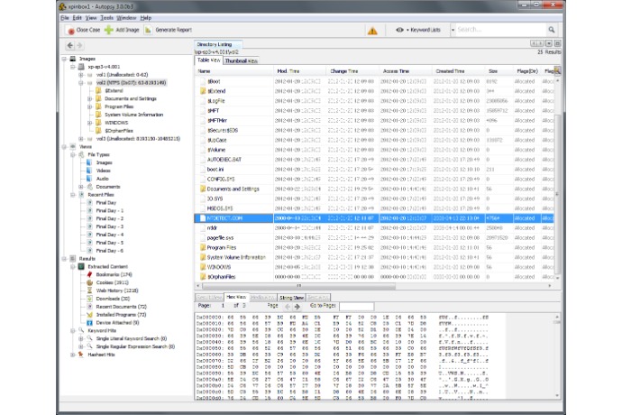Select the Hex View tab
The width and height of the screenshot is (622, 415).
tap(236, 297)
